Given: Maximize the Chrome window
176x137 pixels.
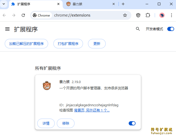Looking at the screenshot, I should click(x=159, y=4).
